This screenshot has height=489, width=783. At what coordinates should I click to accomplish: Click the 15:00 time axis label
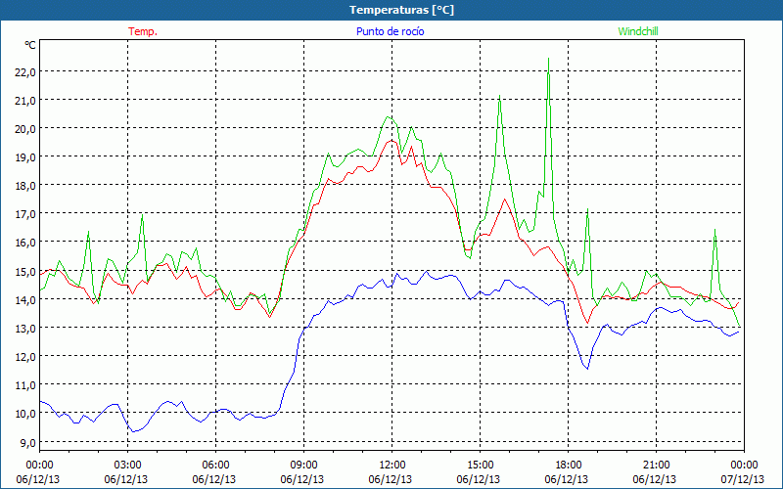(x=480, y=466)
